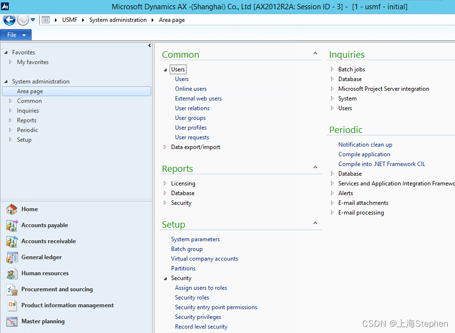
Task: Open the User profiles link
Action: 191,128
